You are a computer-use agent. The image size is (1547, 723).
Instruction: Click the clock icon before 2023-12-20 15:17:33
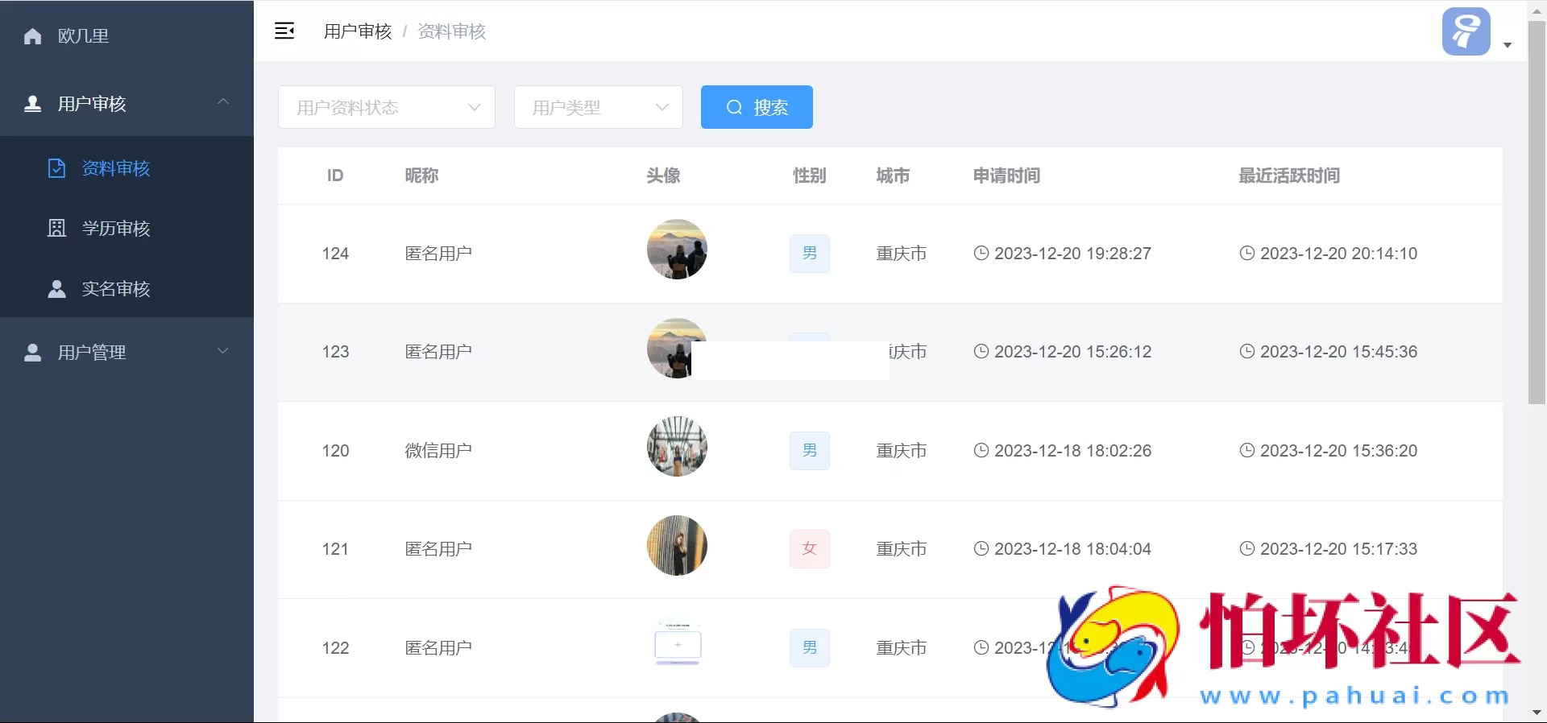tap(1247, 548)
